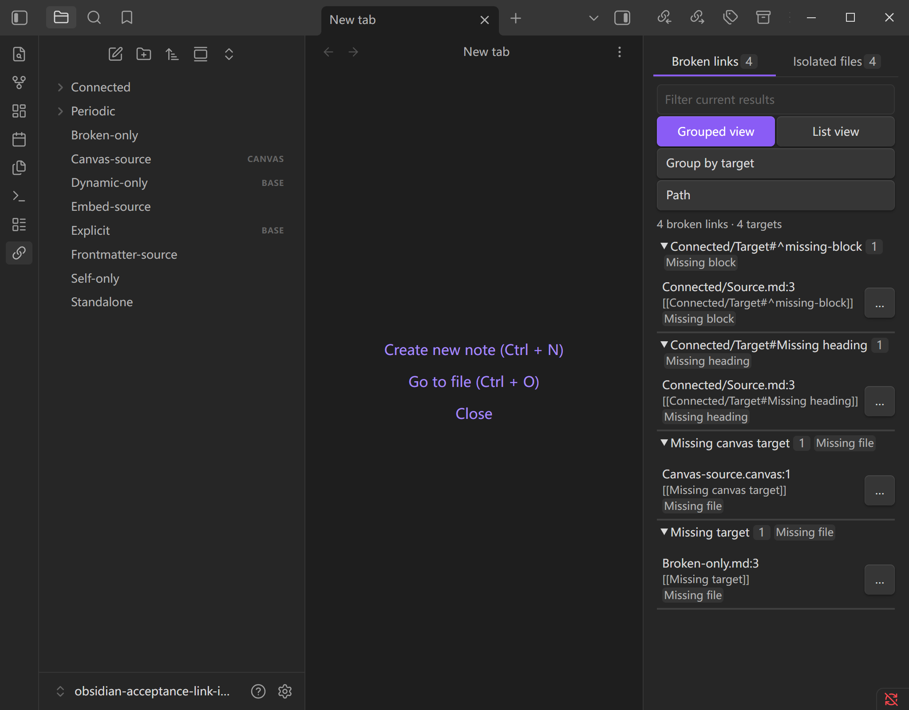Open graph view from the ribbon
This screenshot has height=710, width=909.
click(19, 83)
